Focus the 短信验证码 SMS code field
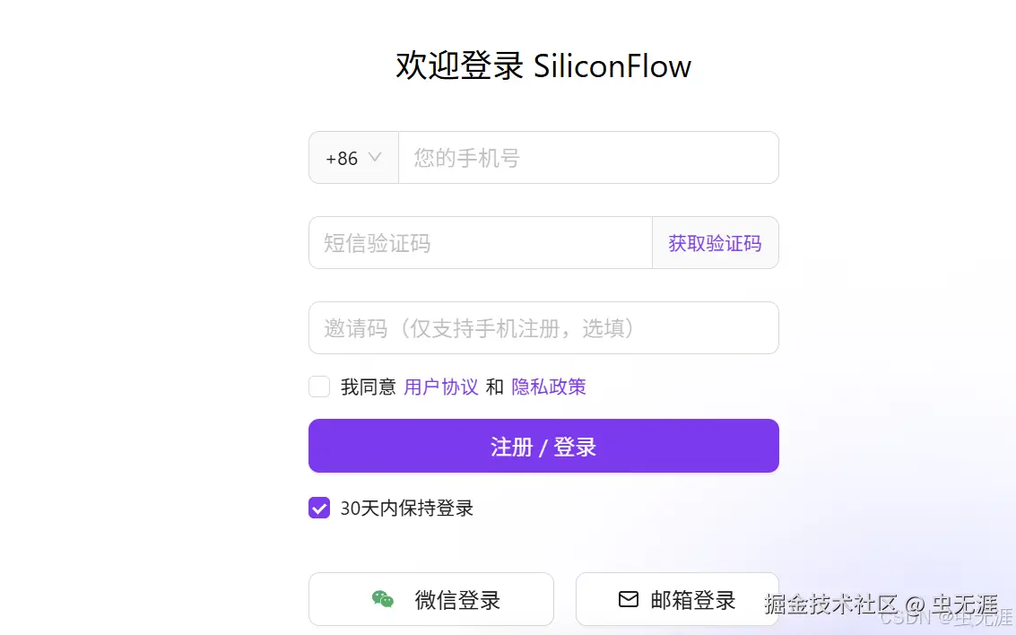The height and width of the screenshot is (635, 1016). click(x=480, y=242)
